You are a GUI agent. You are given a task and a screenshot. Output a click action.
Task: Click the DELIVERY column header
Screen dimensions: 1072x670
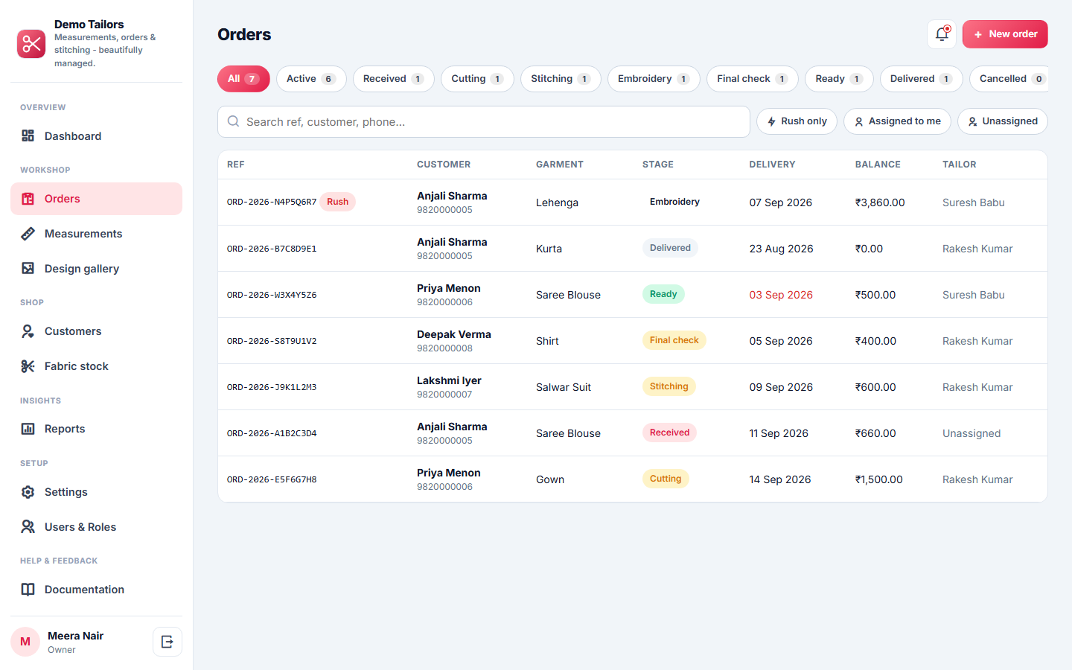pyautogui.click(x=772, y=165)
